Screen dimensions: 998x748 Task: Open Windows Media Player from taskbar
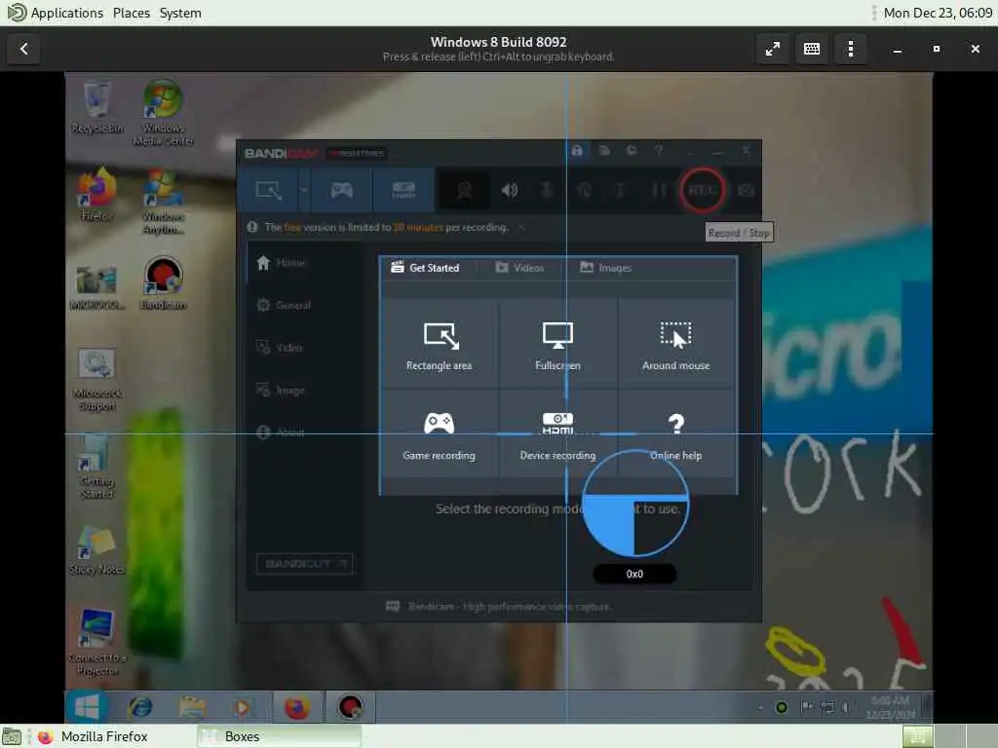[x=242, y=707]
